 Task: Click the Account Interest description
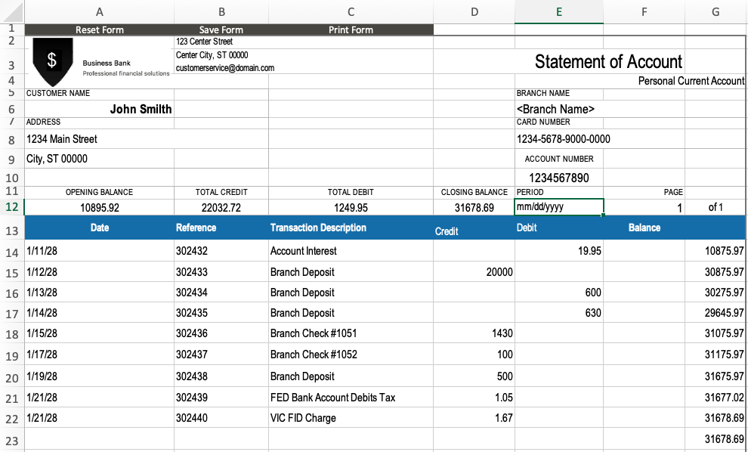pos(351,251)
